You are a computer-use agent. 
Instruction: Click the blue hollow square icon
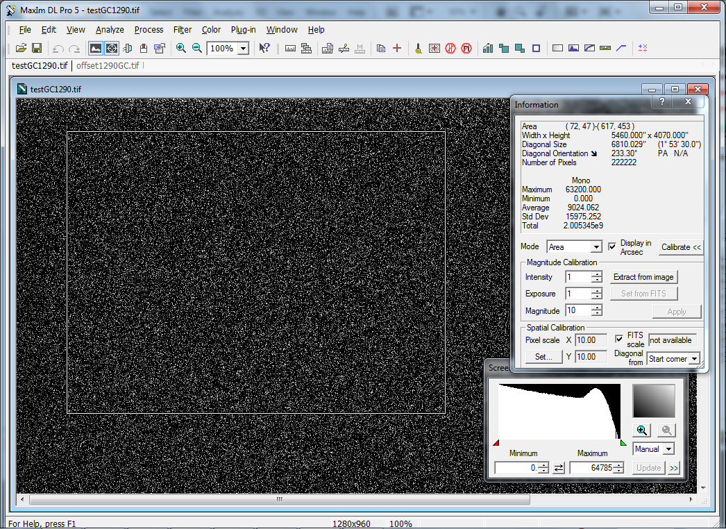coord(536,48)
